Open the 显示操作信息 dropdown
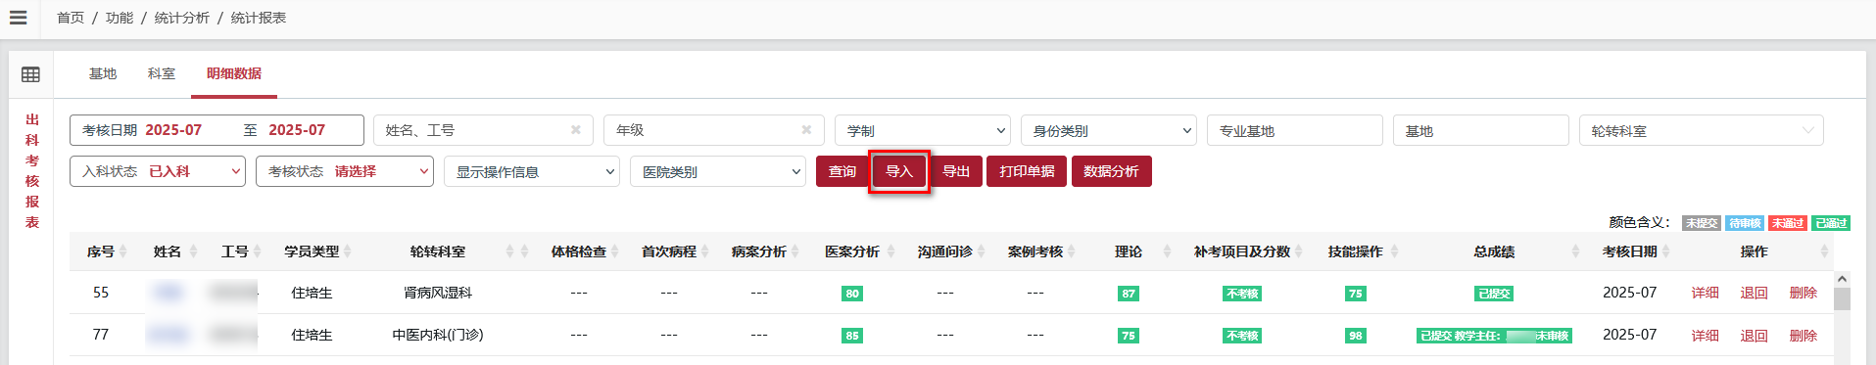 [532, 171]
